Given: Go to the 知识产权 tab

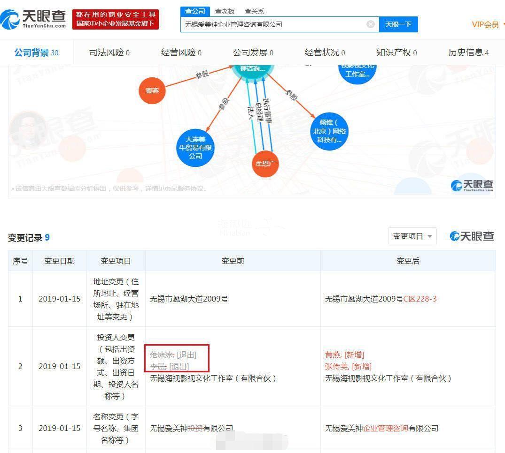Looking at the screenshot, I should point(396,53).
